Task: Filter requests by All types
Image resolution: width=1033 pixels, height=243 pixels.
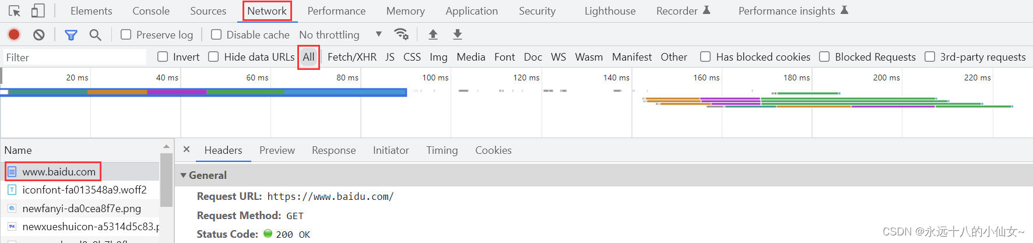Action: tap(308, 57)
